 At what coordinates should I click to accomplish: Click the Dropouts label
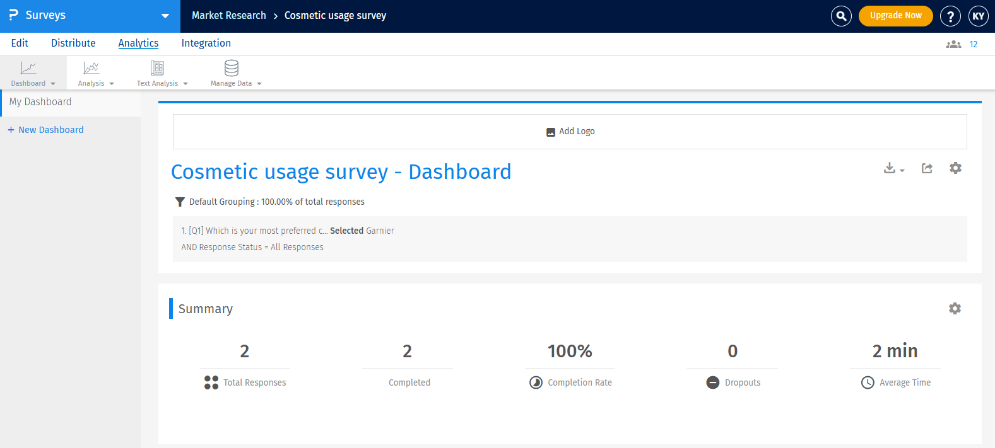pyautogui.click(x=743, y=382)
